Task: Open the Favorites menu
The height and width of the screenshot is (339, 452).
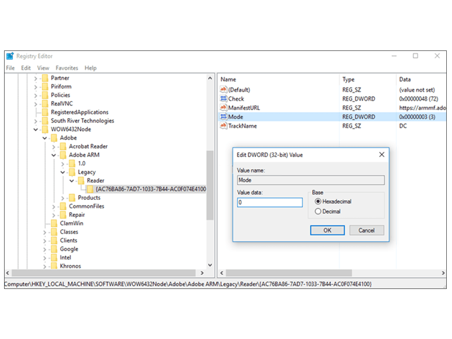Action: (x=67, y=68)
